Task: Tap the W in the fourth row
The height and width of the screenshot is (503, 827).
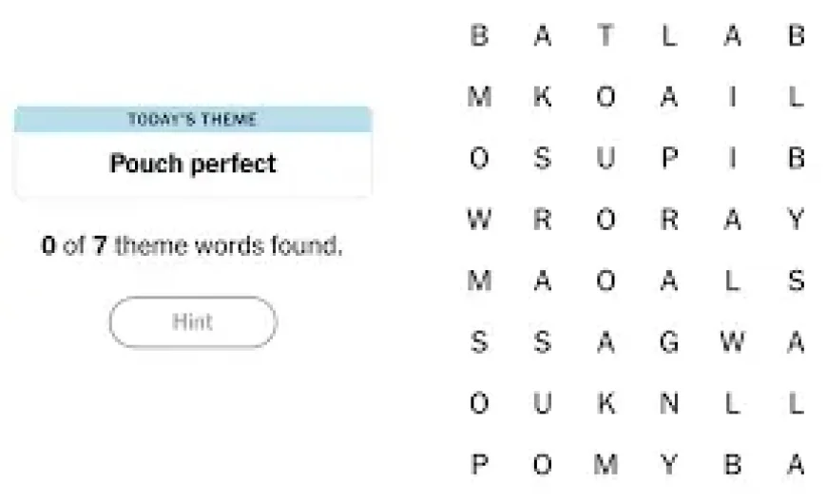Action: [479, 221]
